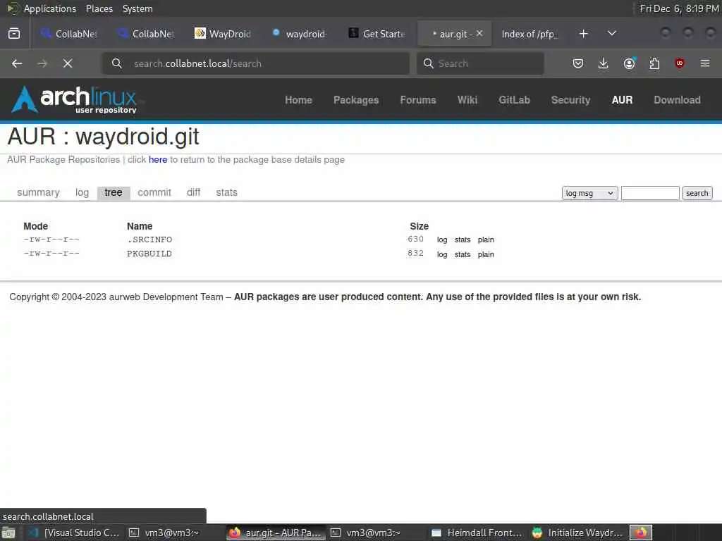Click the 'here' link to package details
This screenshot has width=722, height=541.
point(157,160)
